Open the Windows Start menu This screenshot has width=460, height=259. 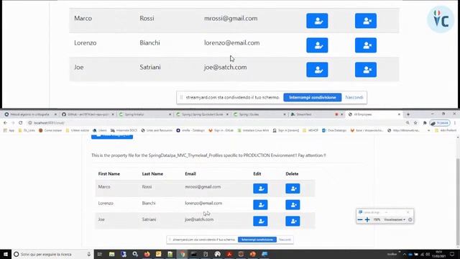tap(6, 254)
